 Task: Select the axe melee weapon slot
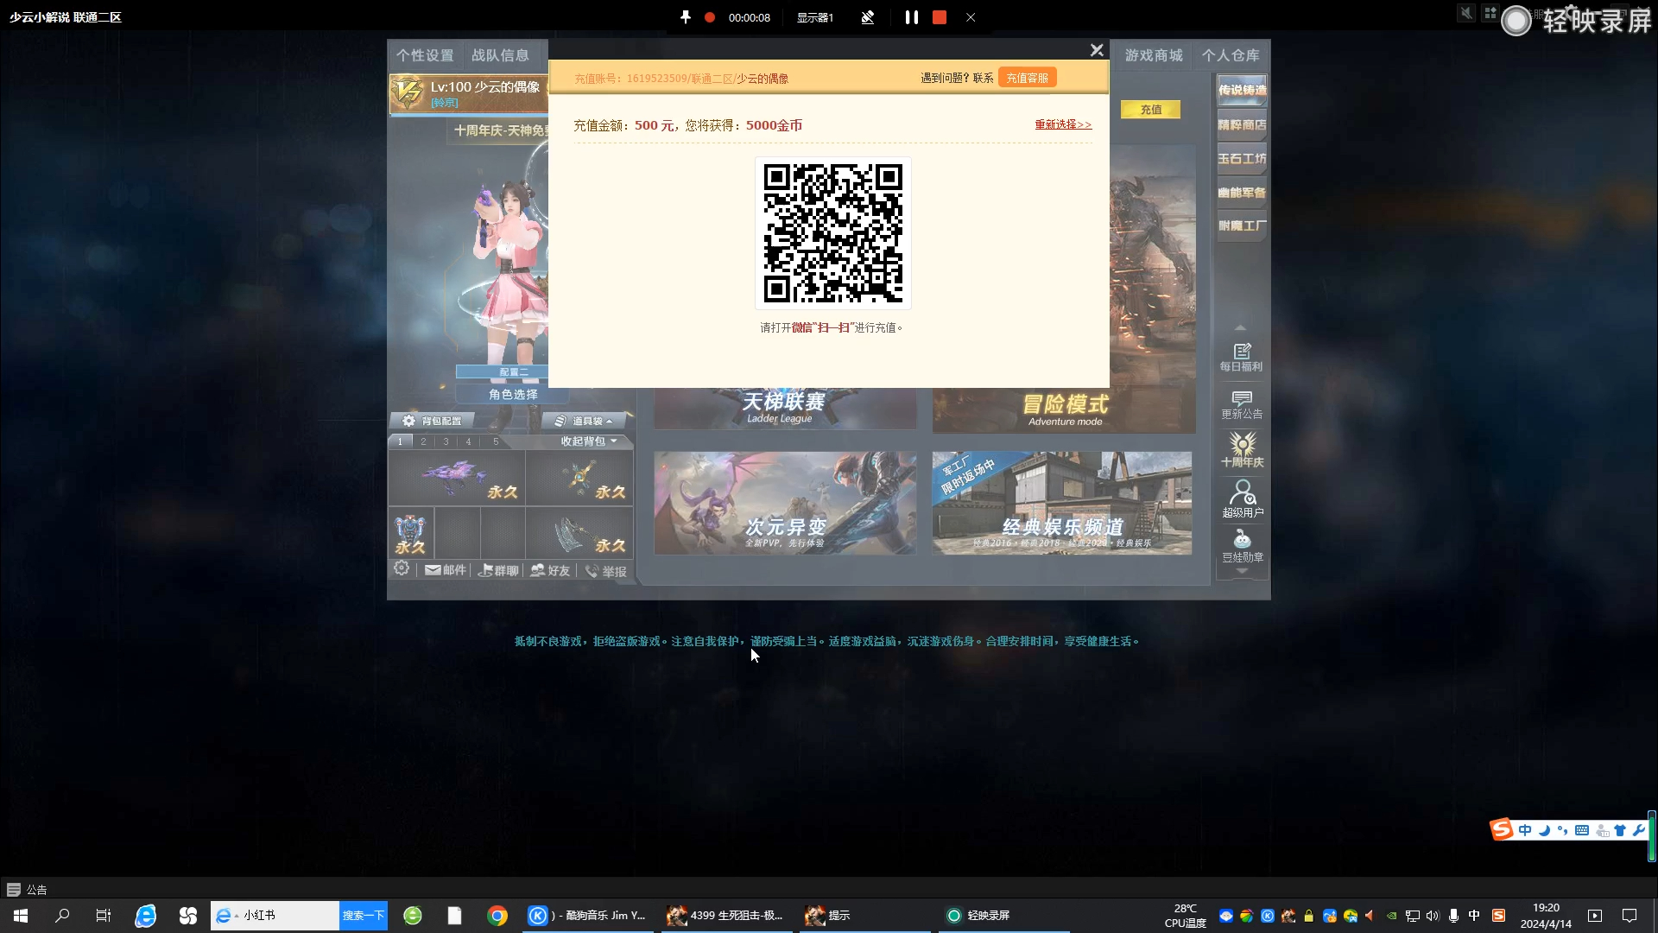pos(579,533)
